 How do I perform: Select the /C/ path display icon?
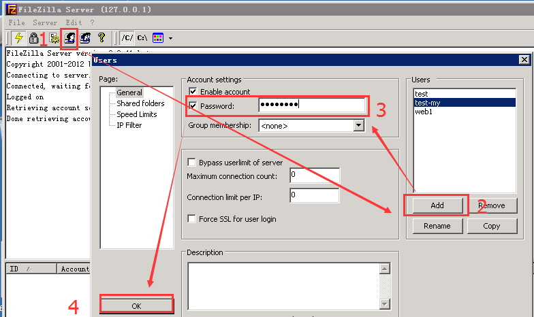127,38
